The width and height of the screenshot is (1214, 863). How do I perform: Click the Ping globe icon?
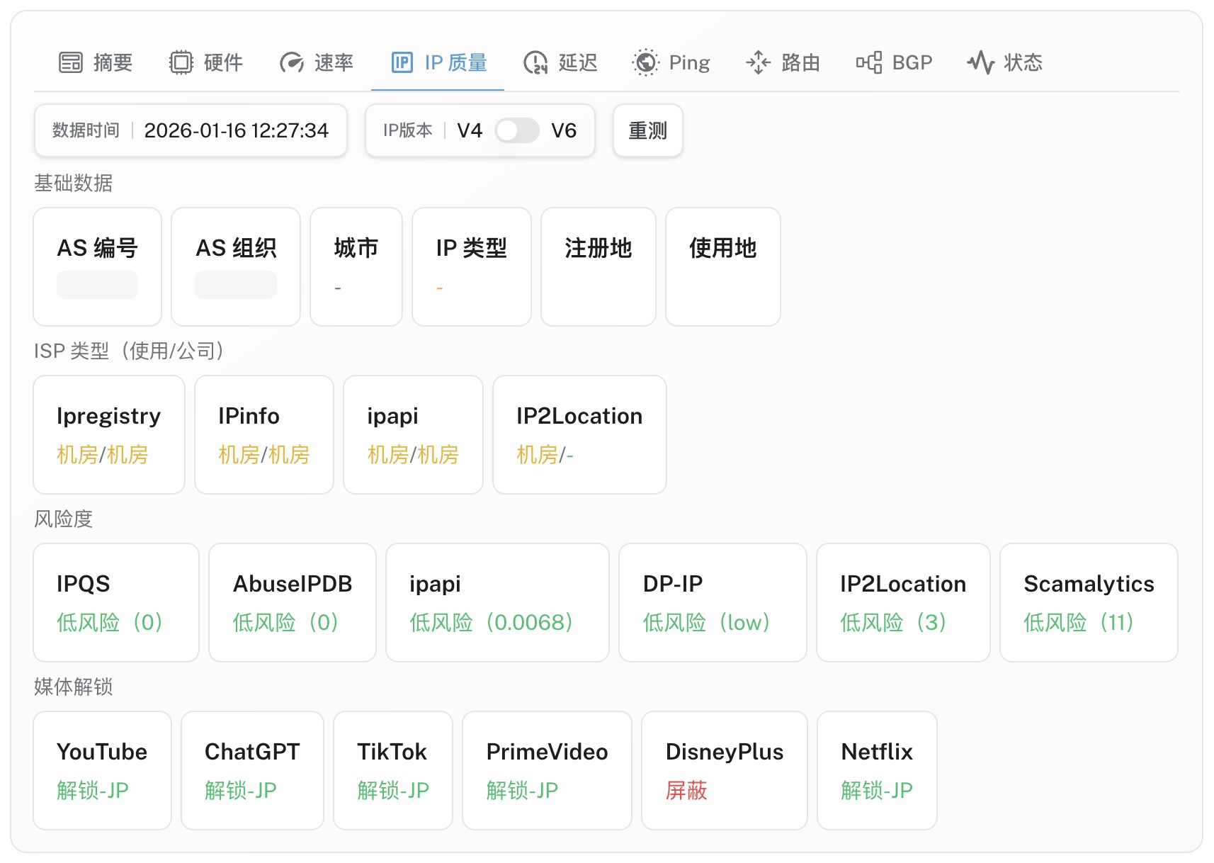tap(645, 63)
